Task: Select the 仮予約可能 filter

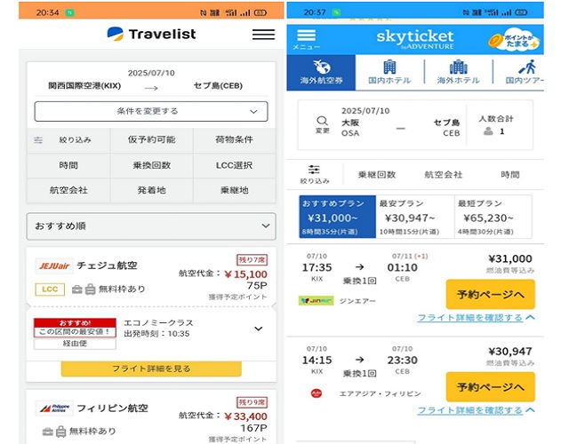Action: point(152,140)
